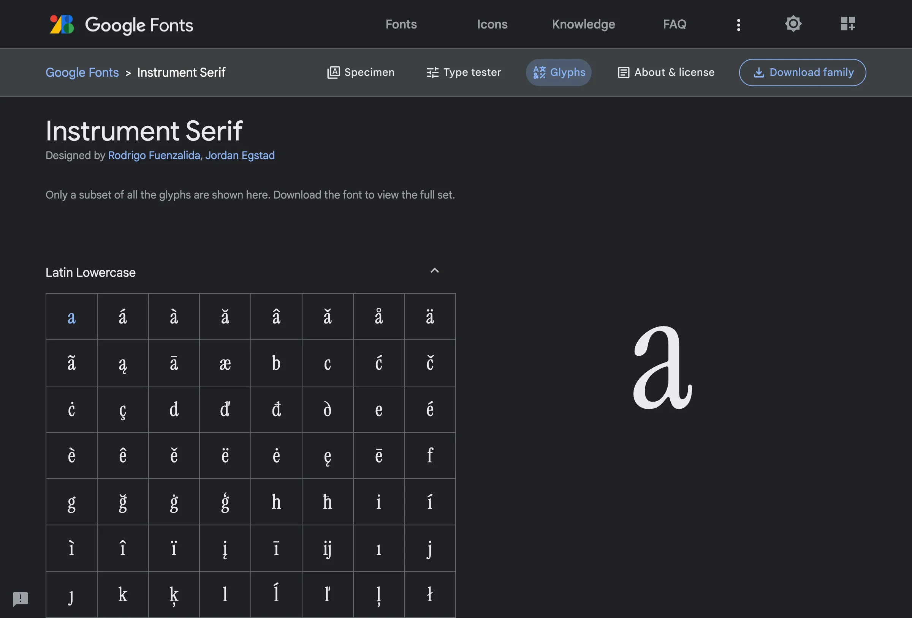Open the Knowledge menu item
This screenshot has height=618, width=912.
click(583, 24)
